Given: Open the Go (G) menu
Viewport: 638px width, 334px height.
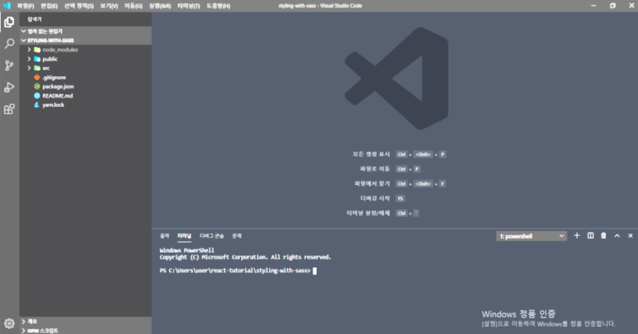Looking at the screenshot, I should [x=133, y=6].
